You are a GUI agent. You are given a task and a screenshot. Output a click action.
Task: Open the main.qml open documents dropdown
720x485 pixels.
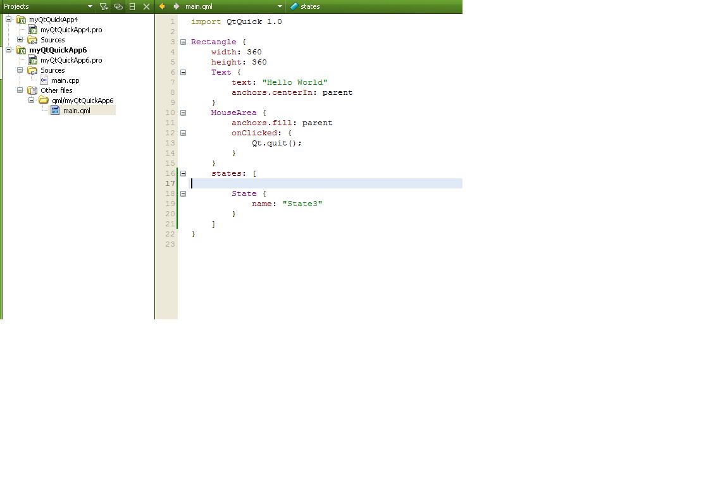[280, 6]
